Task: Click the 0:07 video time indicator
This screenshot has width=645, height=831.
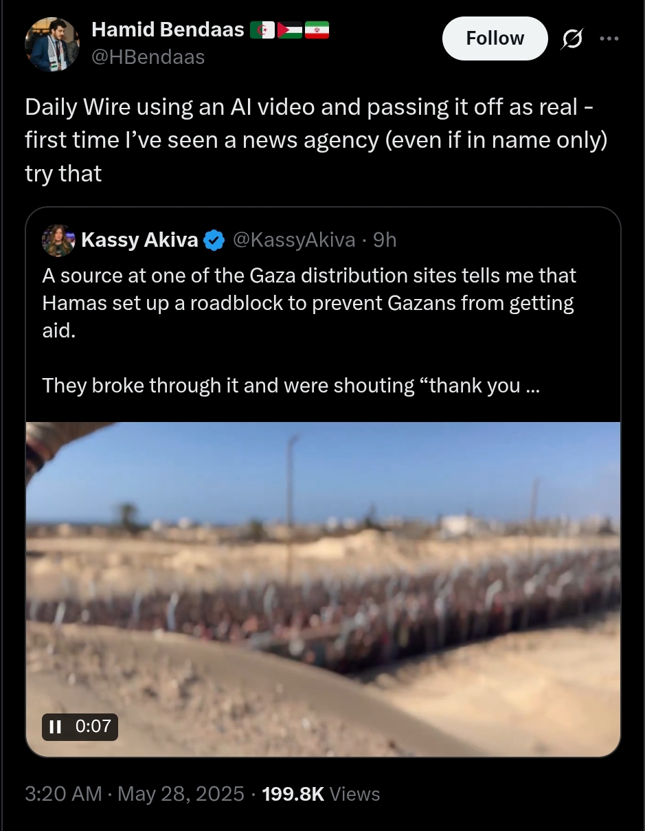Action: [93, 726]
